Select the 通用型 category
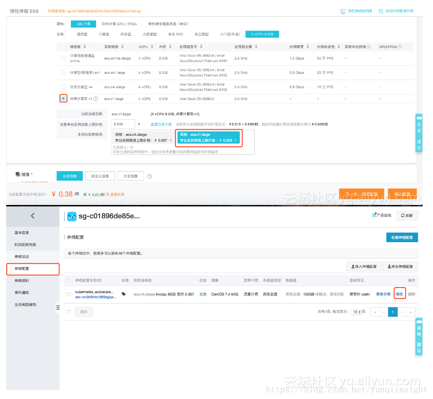 [82, 34]
